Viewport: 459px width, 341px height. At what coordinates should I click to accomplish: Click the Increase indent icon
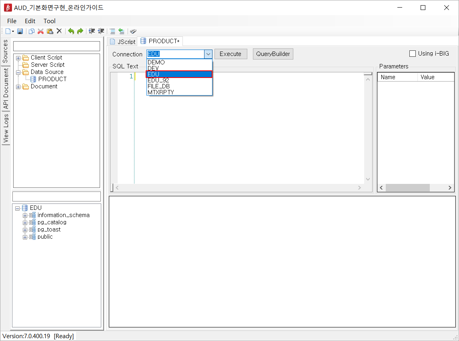click(x=92, y=31)
